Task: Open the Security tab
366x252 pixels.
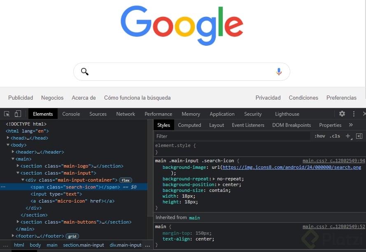Action: coord(253,114)
